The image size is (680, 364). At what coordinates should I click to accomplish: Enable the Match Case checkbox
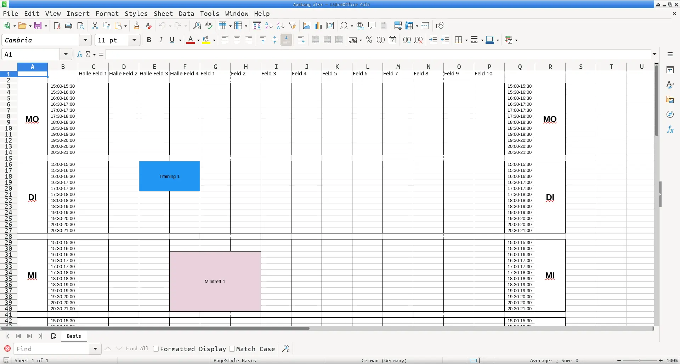tap(232, 349)
